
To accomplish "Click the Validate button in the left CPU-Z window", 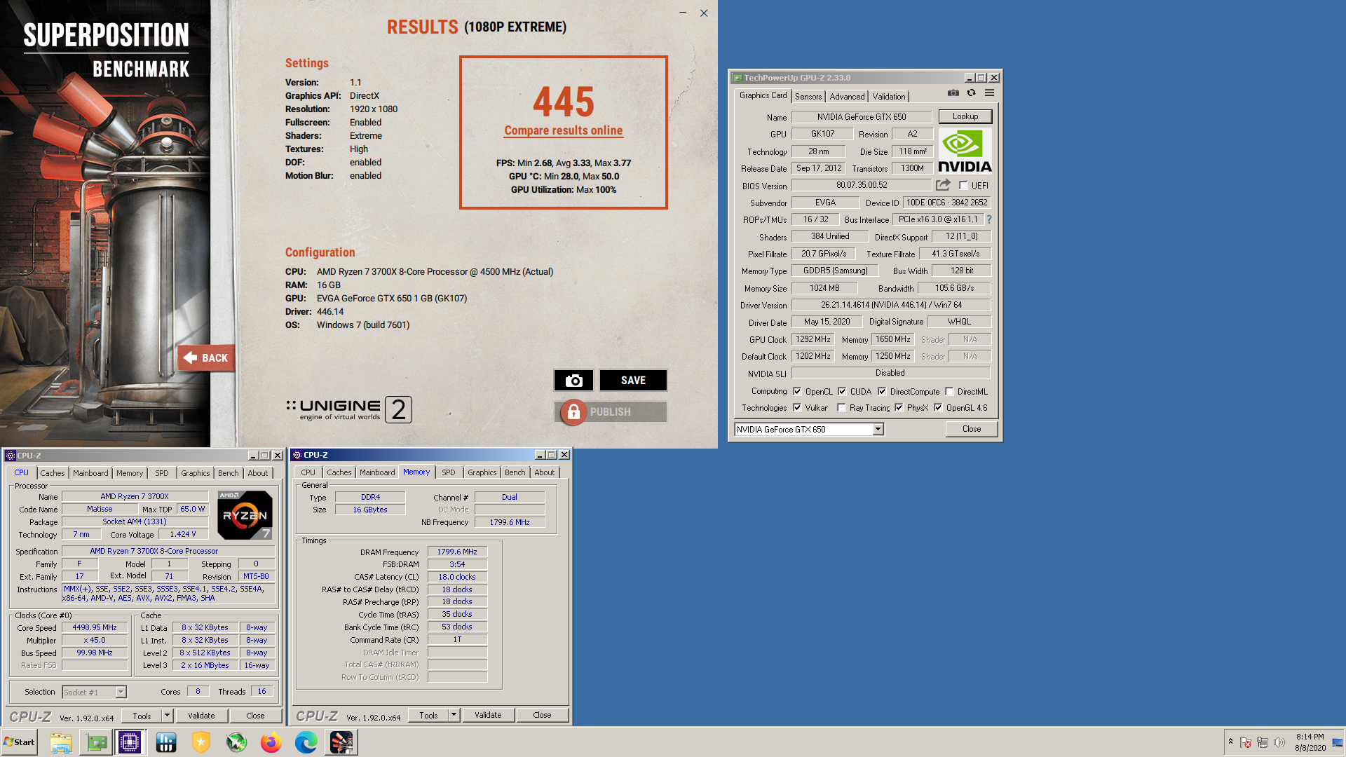I will click(x=201, y=716).
